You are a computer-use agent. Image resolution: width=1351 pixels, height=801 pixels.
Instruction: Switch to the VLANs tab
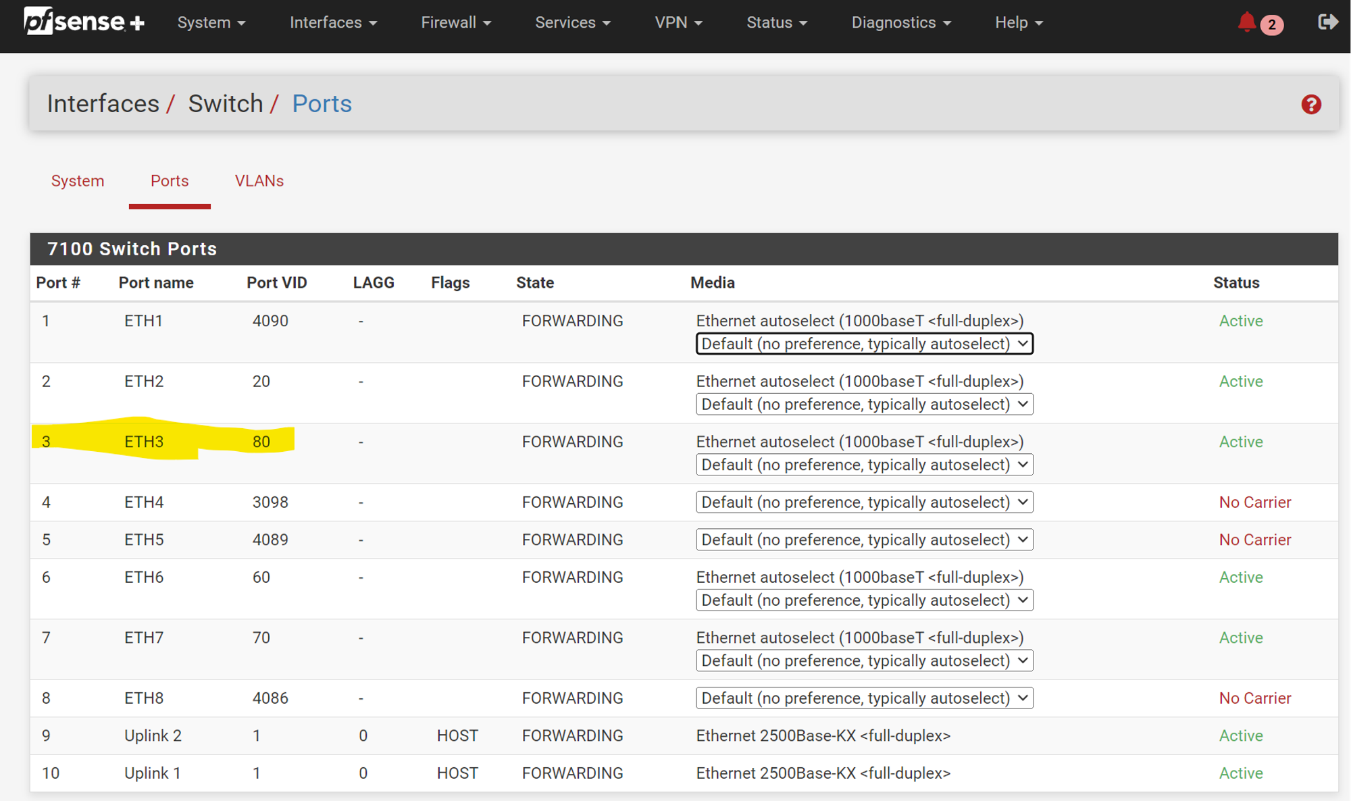click(x=259, y=181)
